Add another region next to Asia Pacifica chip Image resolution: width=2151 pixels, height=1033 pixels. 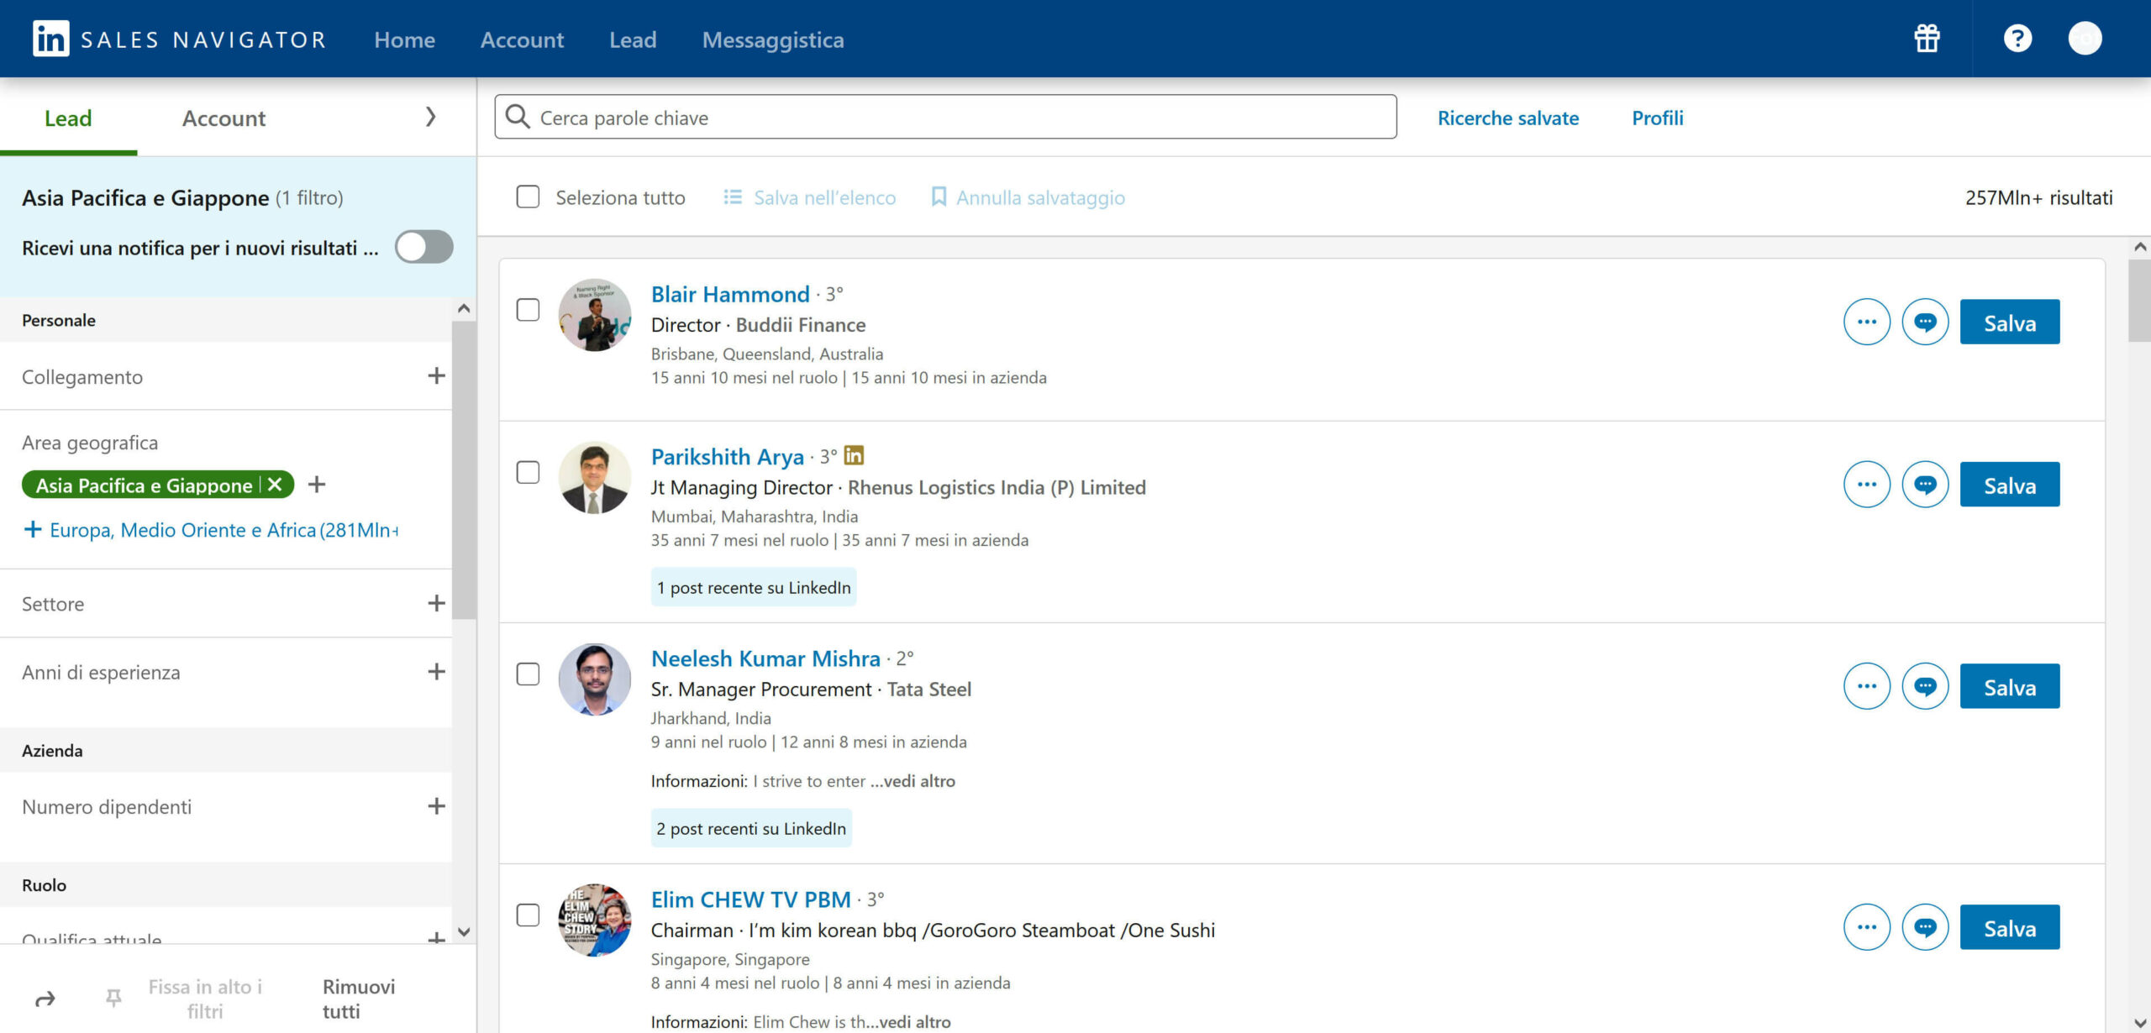click(x=317, y=485)
